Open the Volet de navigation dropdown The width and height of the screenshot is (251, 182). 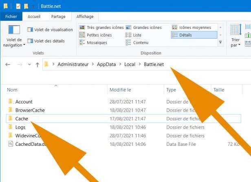[14, 43]
